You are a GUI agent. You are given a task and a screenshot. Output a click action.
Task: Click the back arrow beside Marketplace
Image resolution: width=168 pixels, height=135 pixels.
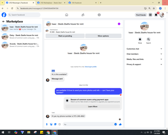(x=3, y=22)
